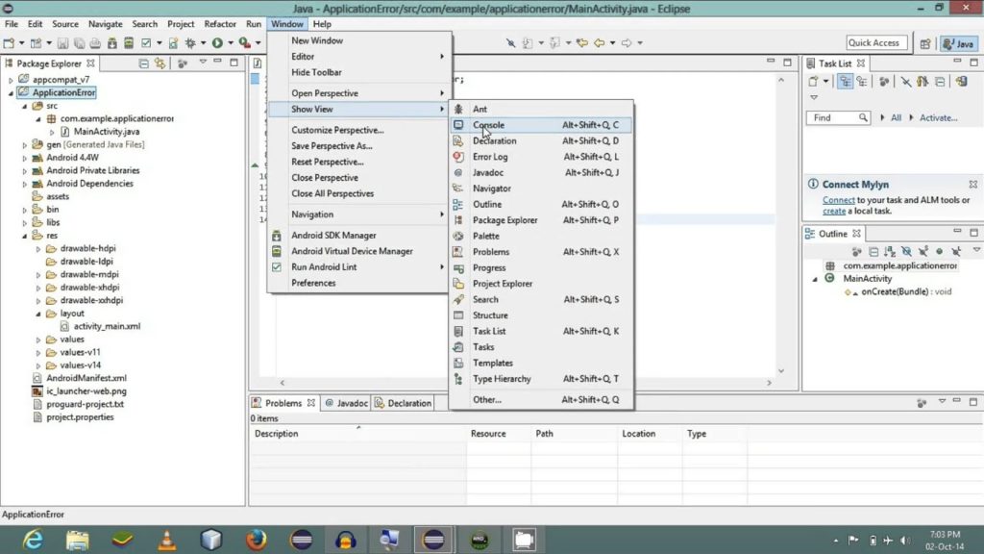This screenshot has height=554, width=984.
Task: Open VLC media player from taskbar
Action: [166, 540]
